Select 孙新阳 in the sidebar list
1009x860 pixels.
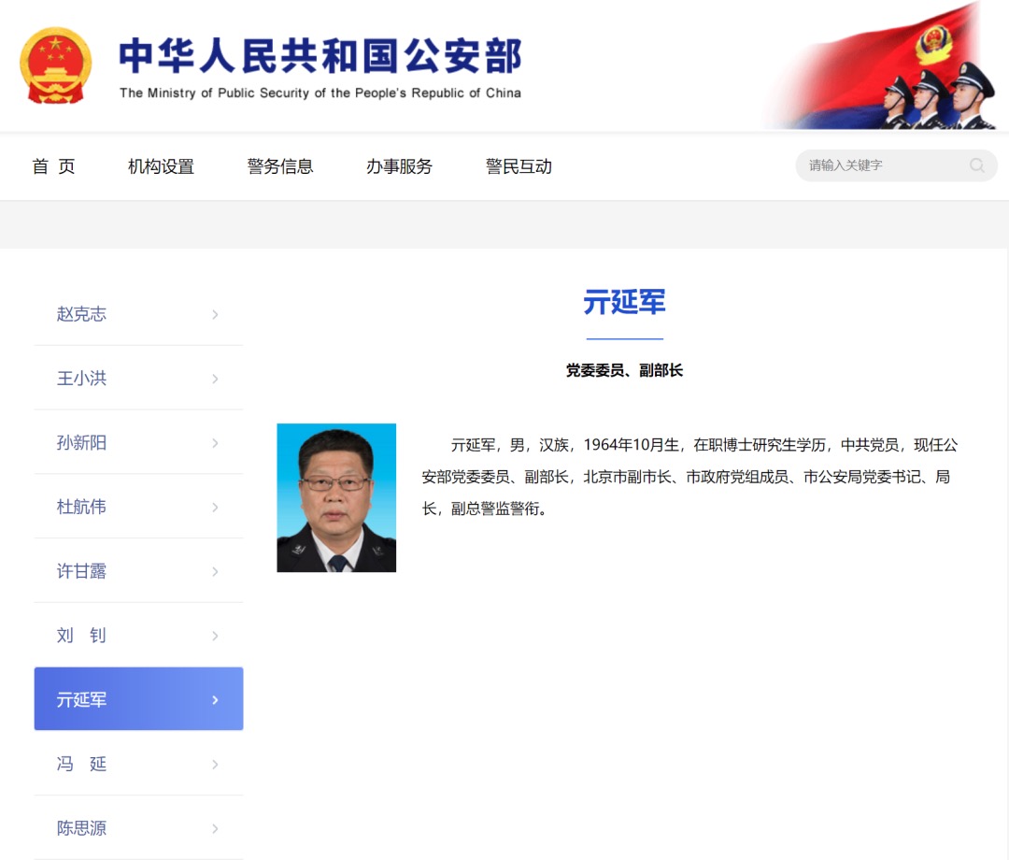coord(138,442)
